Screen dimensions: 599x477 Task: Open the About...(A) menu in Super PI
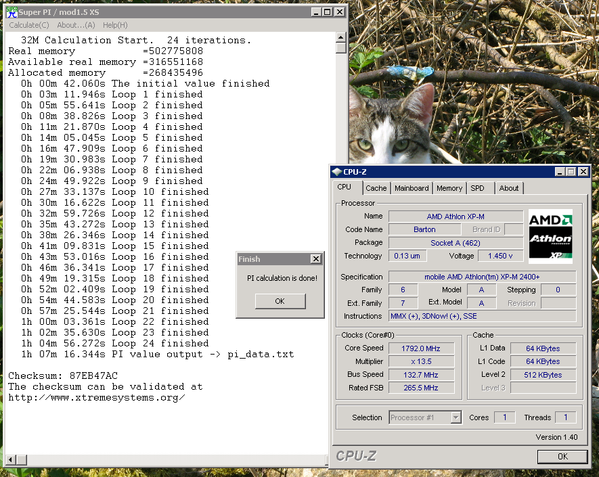tap(76, 25)
